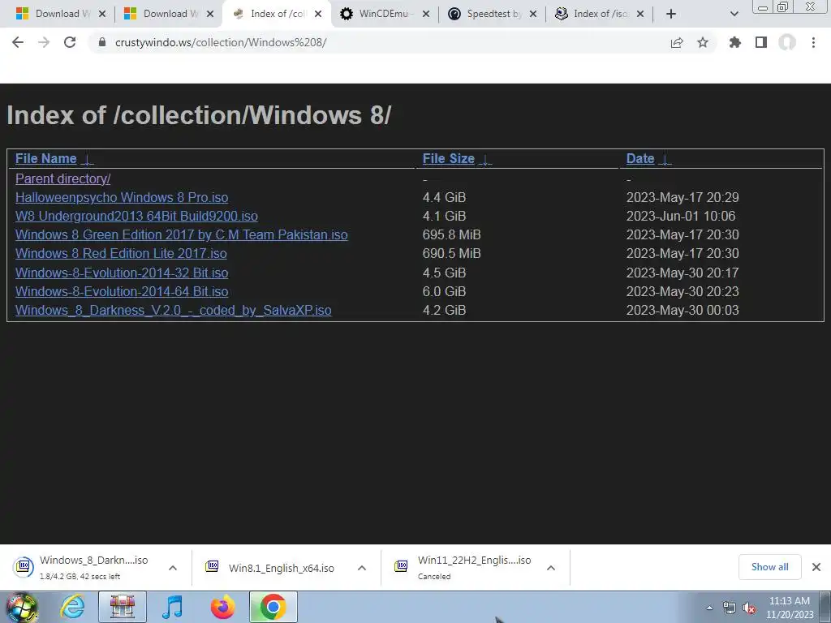This screenshot has width=831, height=623.
Task: Download W8 Underground2013 64Bit Build9200.iso
Action: (136, 216)
